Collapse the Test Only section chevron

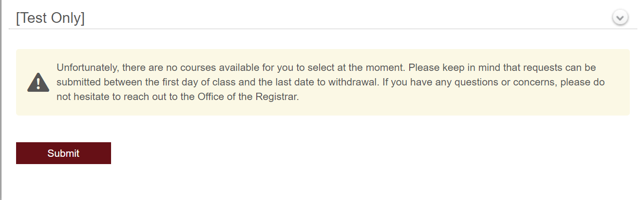coord(620,18)
